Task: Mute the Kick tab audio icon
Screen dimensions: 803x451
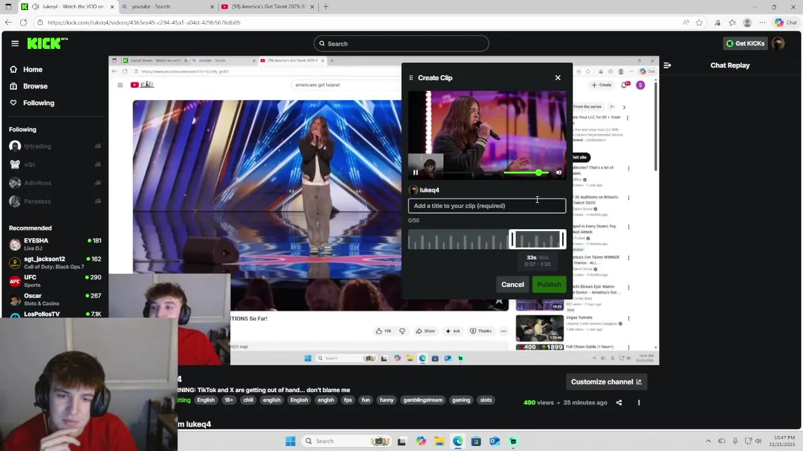Action: click(35, 7)
